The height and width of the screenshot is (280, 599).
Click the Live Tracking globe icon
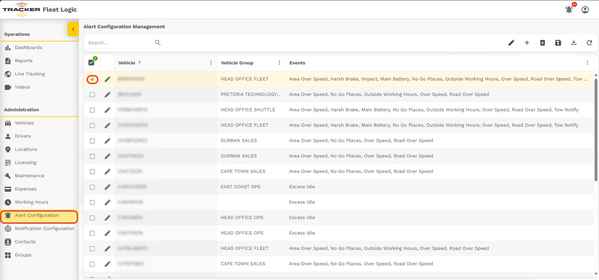click(8, 74)
